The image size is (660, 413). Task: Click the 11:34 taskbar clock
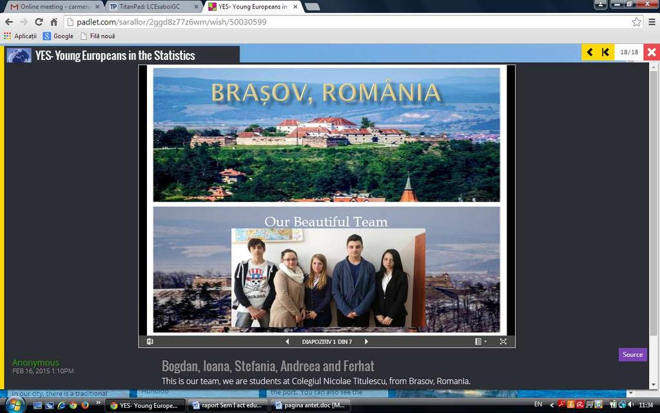click(x=646, y=405)
